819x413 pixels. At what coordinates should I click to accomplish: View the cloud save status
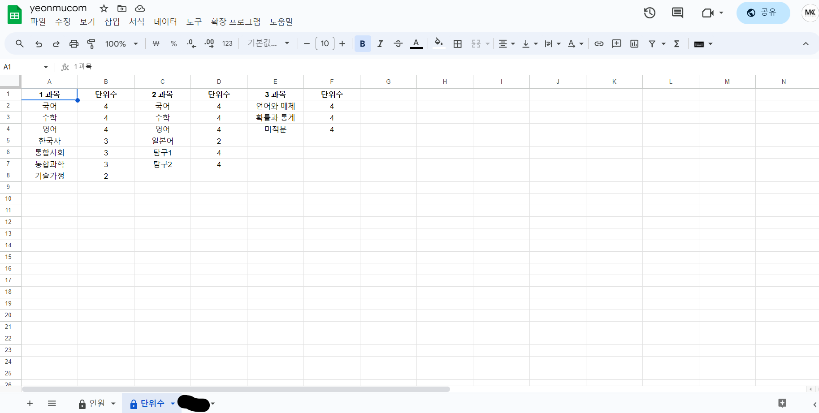tap(140, 9)
